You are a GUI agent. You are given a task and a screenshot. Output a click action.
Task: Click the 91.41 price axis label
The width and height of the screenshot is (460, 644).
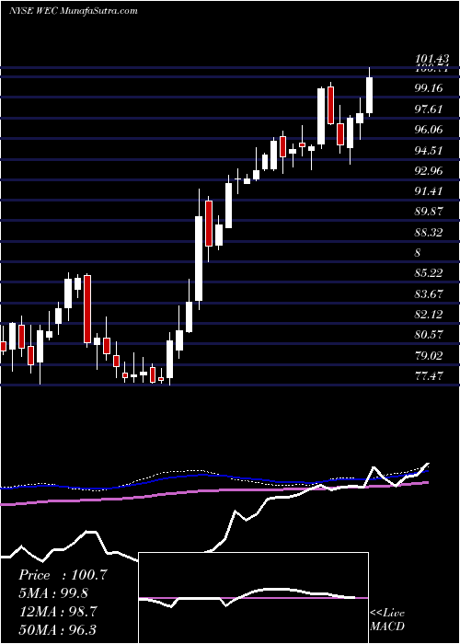pyautogui.click(x=429, y=191)
